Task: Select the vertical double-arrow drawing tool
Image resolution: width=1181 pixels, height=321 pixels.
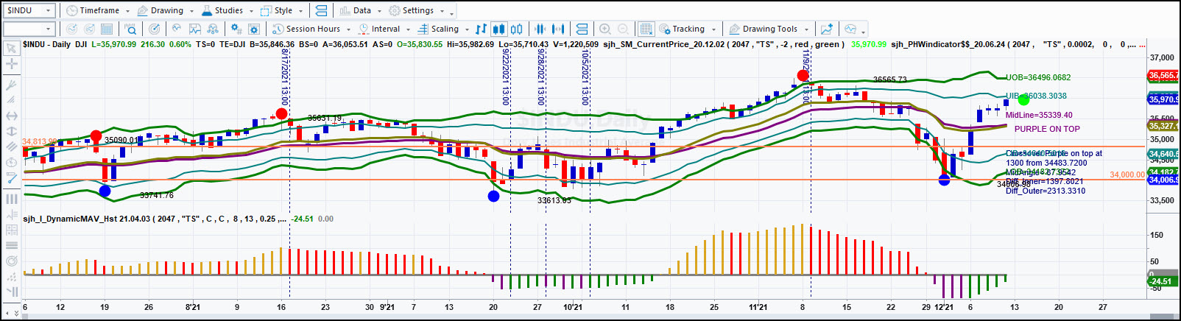Action: tap(12, 131)
